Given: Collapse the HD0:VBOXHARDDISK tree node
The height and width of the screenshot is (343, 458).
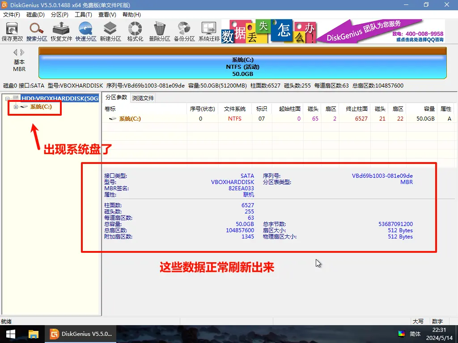Looking at the screenshot, I should tap(7, 99).
